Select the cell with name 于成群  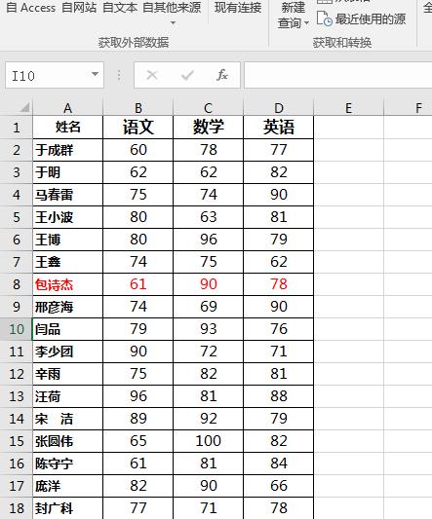tap(68, 150)
